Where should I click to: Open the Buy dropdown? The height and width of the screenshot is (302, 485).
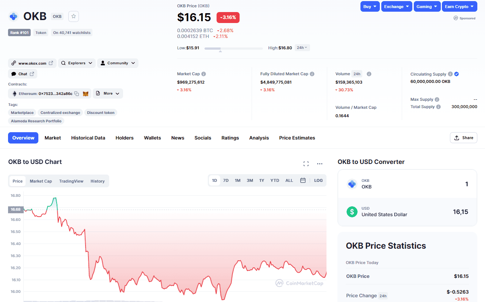(x=370, y=7)
